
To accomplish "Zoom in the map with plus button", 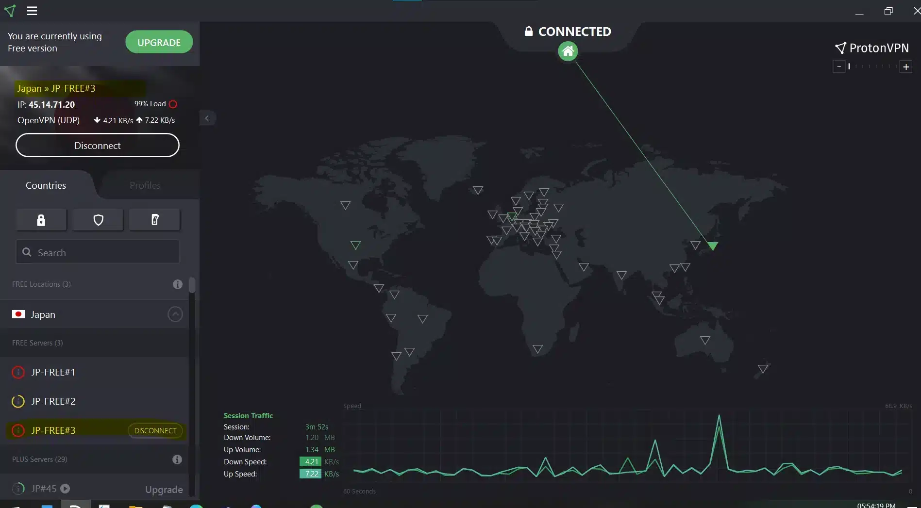I will click(906, 66).
